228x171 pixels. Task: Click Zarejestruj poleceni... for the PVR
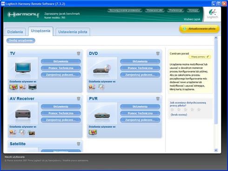(x=140, y=120)
